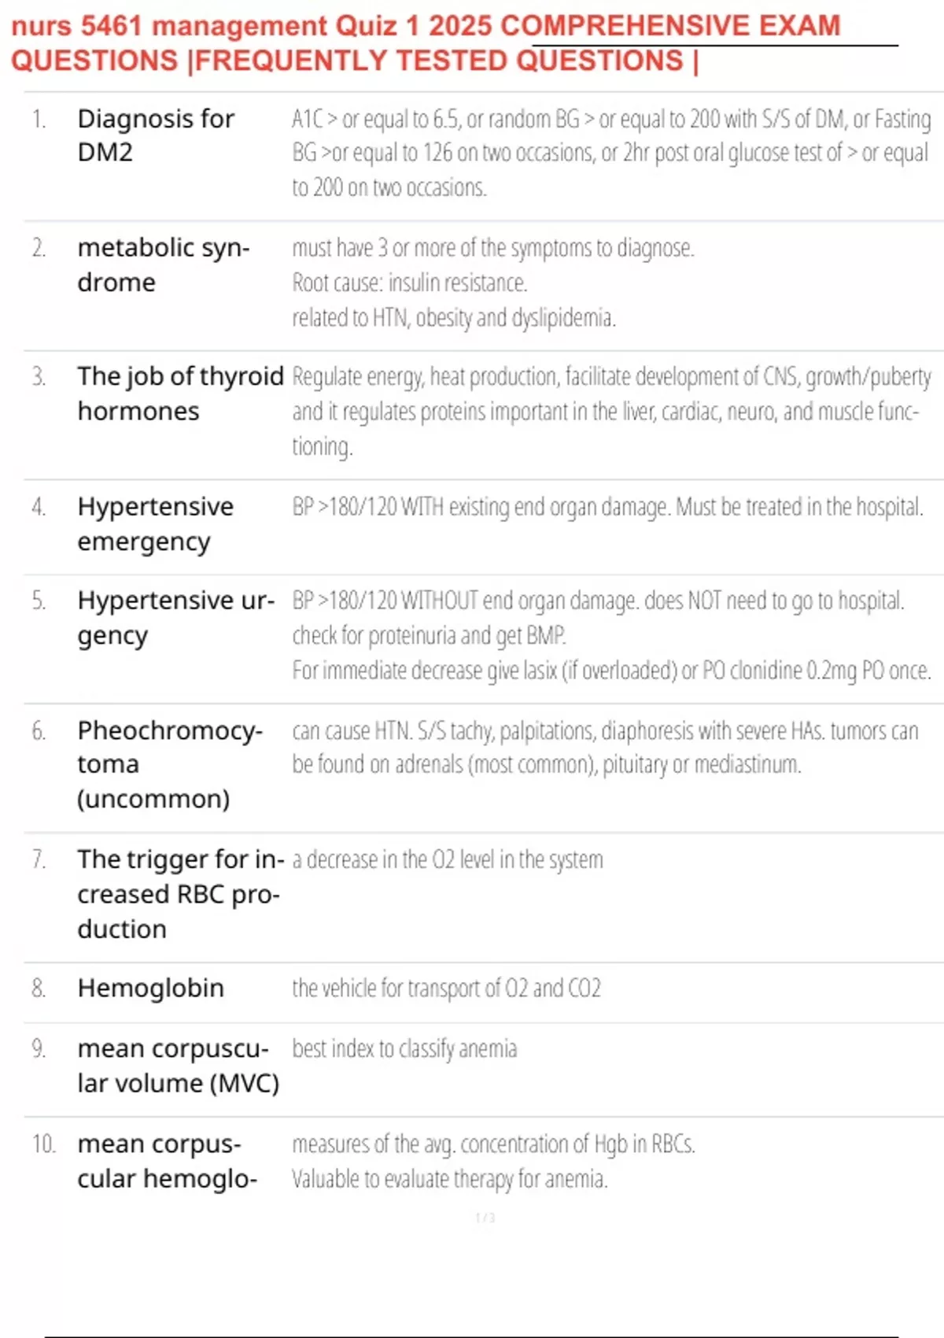The image size is (944, 1338).
Task: Click the A1C diagnosis criteria definition
Action: coord(610,153)
